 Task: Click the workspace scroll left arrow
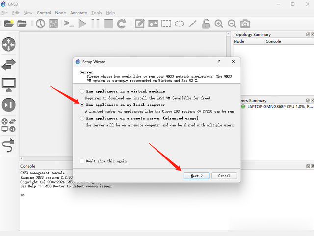coord(22,158)
